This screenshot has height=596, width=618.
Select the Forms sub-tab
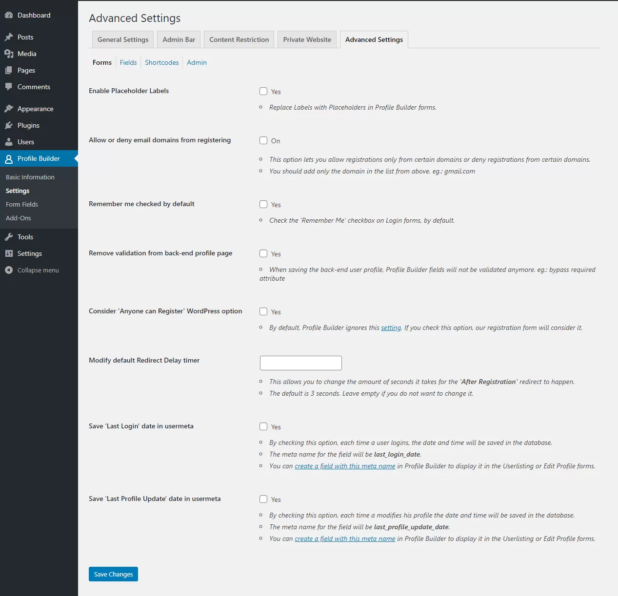(102, 62)
